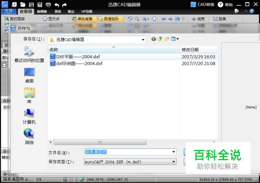
Task: Click the blue right arrow icon
Action: (170, 19)
